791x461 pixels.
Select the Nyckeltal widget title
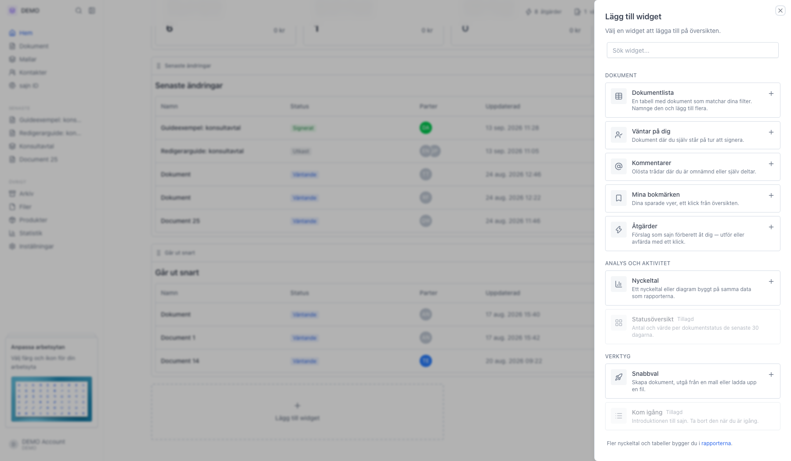click(645, 281)
